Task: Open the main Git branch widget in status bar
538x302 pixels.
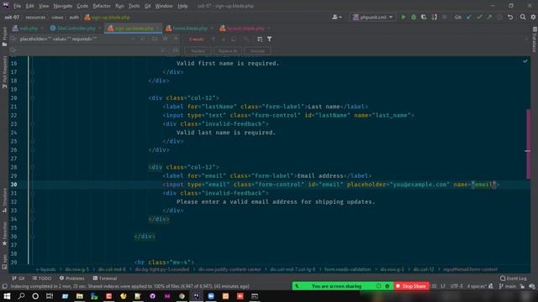Action: [x=508, y=286]
